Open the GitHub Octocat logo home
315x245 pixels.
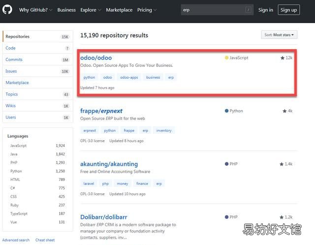(7, 9)
